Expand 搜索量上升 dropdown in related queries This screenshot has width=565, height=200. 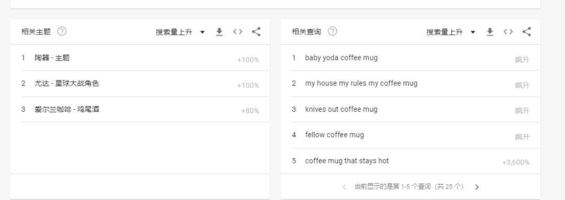click(451, 32)
